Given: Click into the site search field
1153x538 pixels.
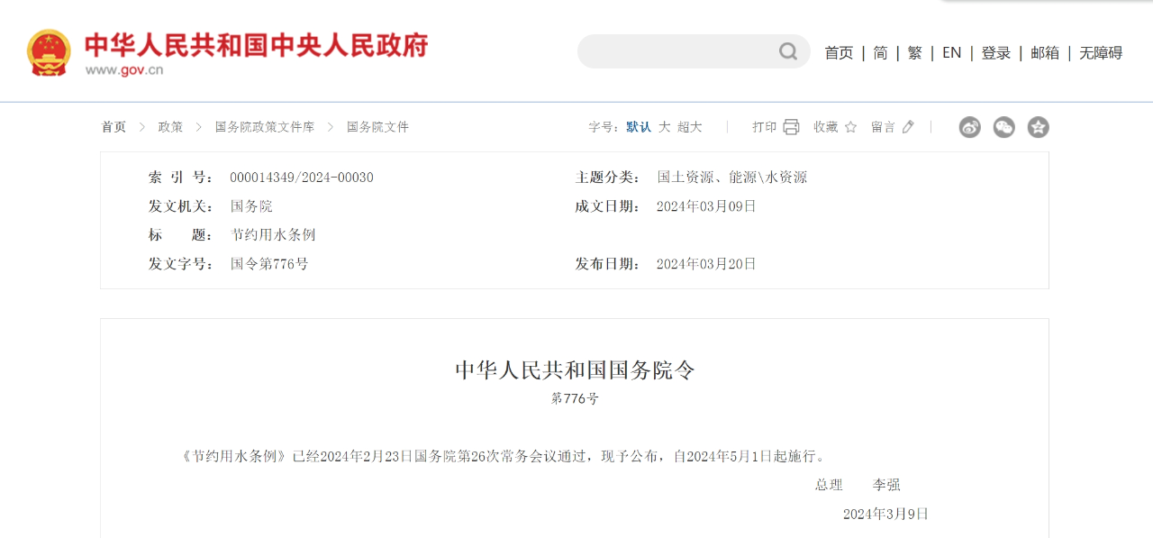Looking at the screenshot, I should 676,51.
